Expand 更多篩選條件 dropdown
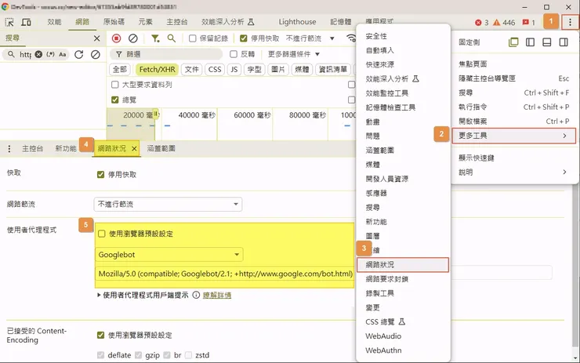Screen dimensions: 580x363 [294, 54]
